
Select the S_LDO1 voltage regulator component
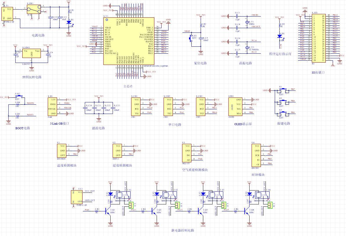(32, 53)
